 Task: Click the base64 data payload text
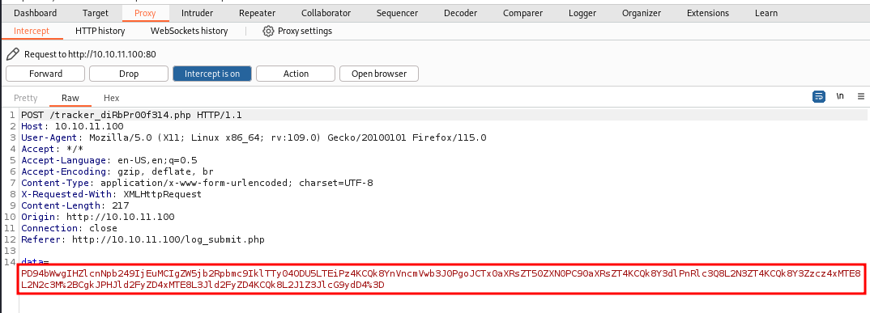tap(441, 279)
